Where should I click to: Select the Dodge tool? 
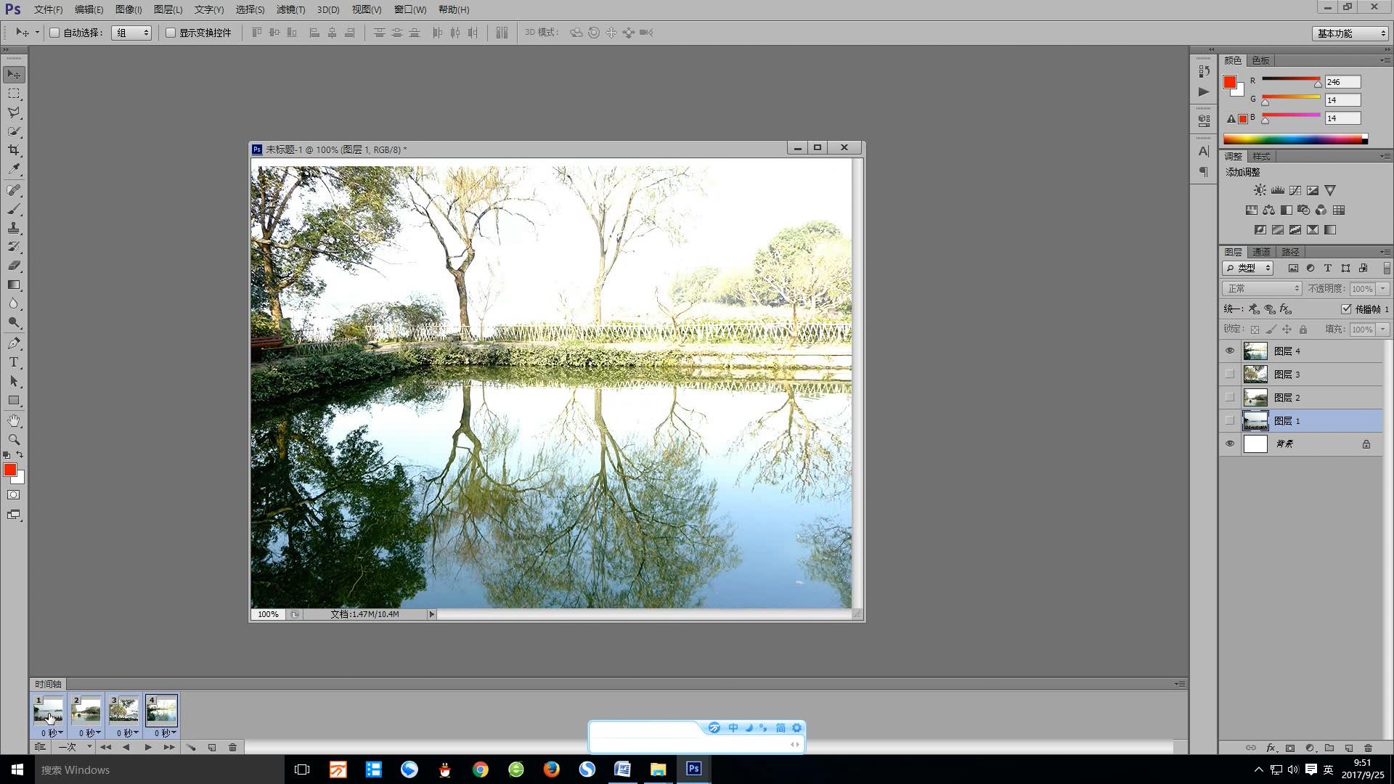coord(14,322)
